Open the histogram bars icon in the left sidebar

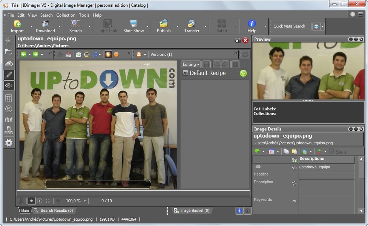click(x=9, y=120)
